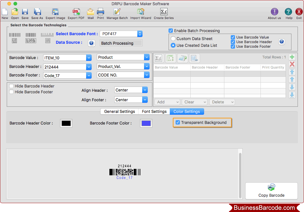The width and height of the screenshot is (304, 212).
Task: Click the Manage Batch icon
Action: tap(117, 13)
